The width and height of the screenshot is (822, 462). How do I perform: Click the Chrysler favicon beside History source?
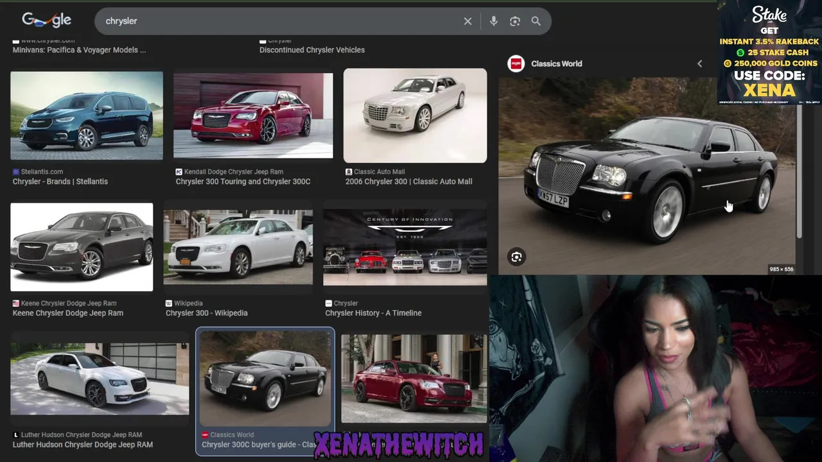click(329, 304)
